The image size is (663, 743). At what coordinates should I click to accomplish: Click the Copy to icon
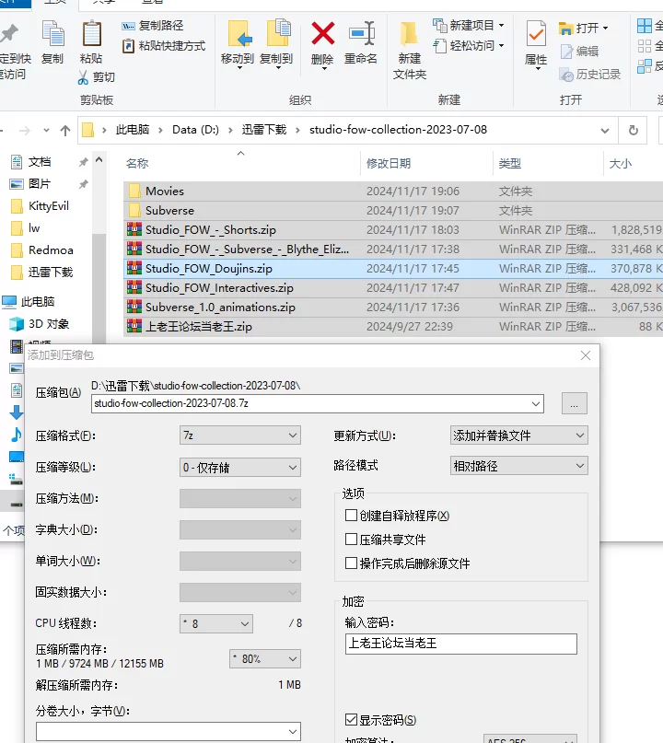(x=278, y=33)
